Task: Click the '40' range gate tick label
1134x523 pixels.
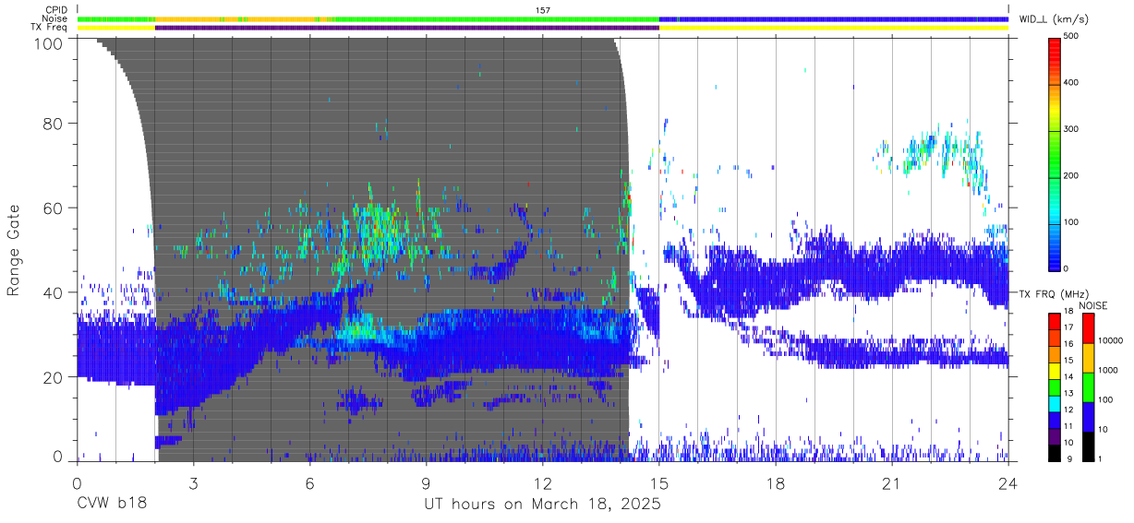Action: [54, 292]
